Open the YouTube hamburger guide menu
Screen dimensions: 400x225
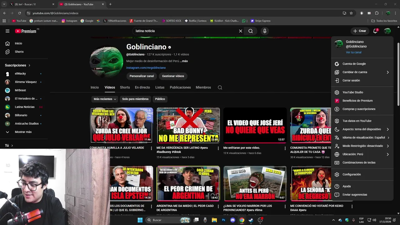7,31
